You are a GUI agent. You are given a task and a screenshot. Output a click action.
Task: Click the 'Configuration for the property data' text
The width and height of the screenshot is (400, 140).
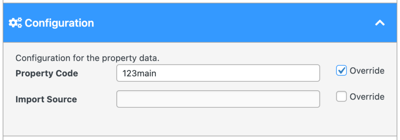coord(87,58)
